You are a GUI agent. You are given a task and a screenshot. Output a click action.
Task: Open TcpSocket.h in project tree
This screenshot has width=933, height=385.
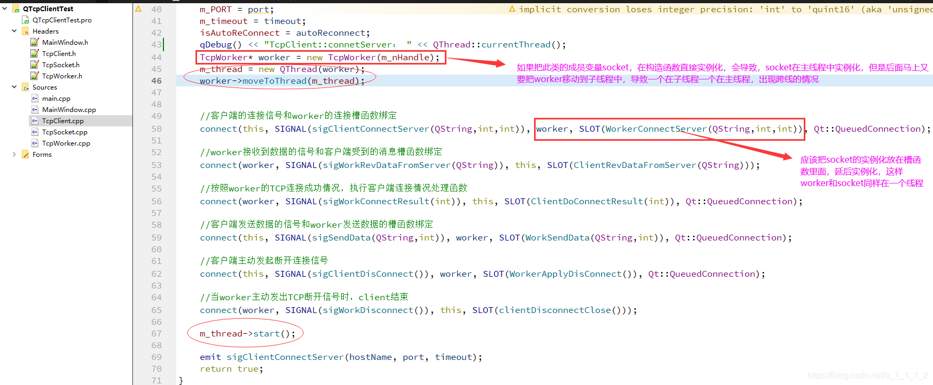click(61, 65)
